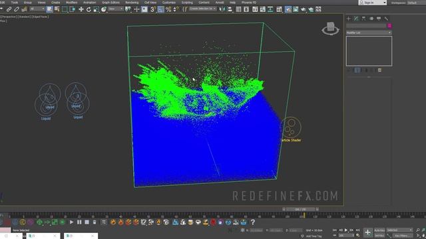This screenshot has width=426, height=239.
Task: Open the Selected key mode dropdown
Action: pyautogui.click(x=399, y=230)
